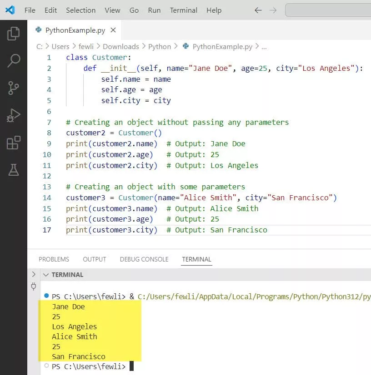371x375 pixels.
Task: Click the back navigation arrow
Action: [258, 10]
